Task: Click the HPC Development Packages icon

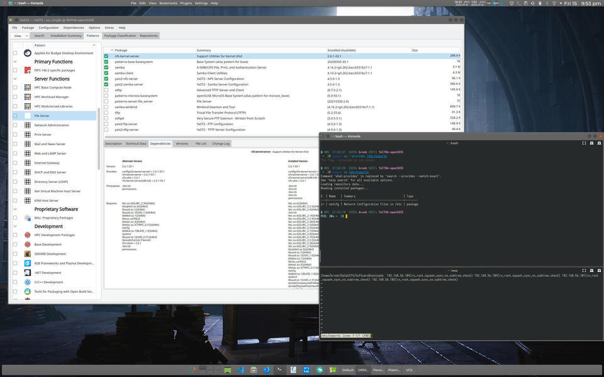Action: tap(27, 235)
